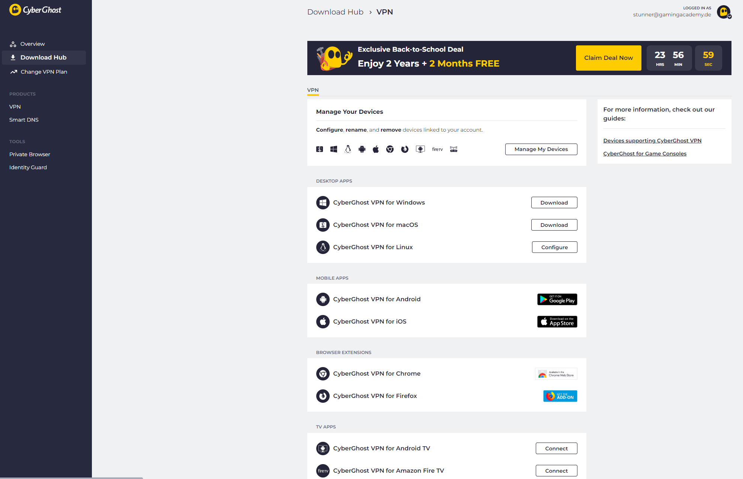Connect CyberGhost VPN for Android TV
The image size is (743, 479).
click(x=556, y=449)
